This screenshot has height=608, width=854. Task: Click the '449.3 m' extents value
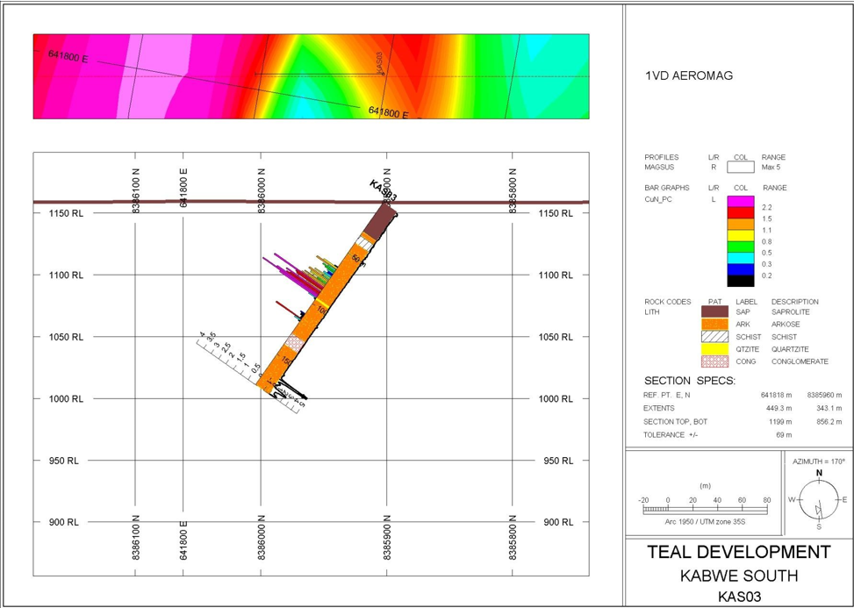pos(779,408)
